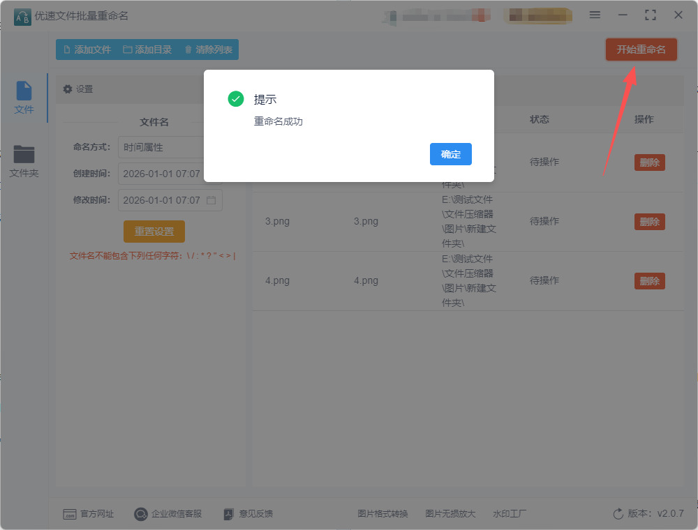Open calendar icon in 修改时间 field
Viewport: 698px width, 530px height.
point(211,200)
